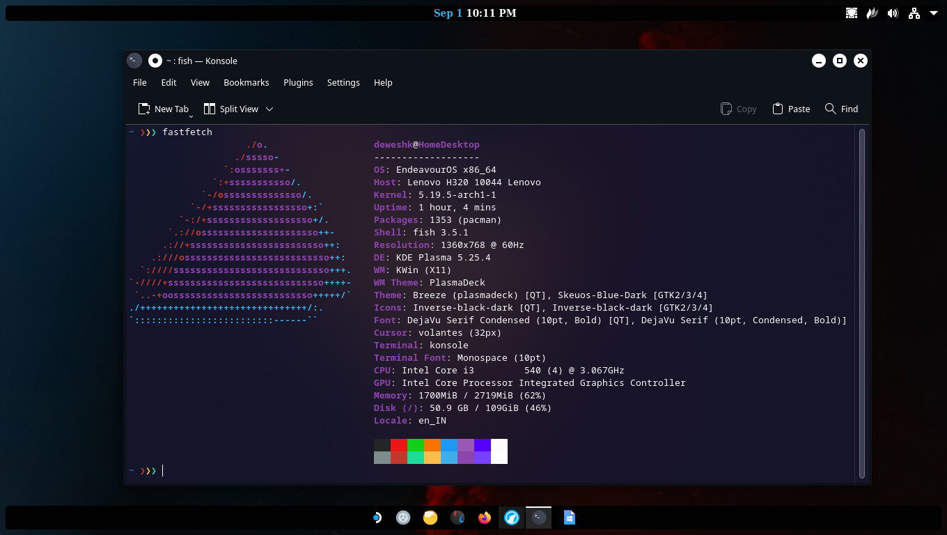947x535 pixels.
Task: Click the Paste toolbar button
Action: click(x=791, y=109)
